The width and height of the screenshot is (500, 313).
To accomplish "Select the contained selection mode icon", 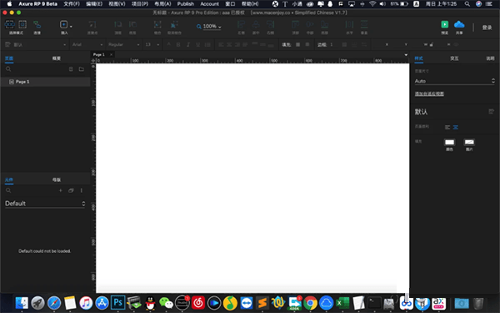I will [x=22, y=24].
